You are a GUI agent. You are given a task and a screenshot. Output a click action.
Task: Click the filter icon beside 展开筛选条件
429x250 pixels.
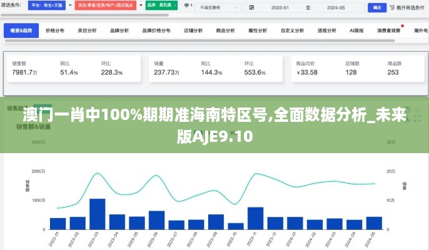393,8
